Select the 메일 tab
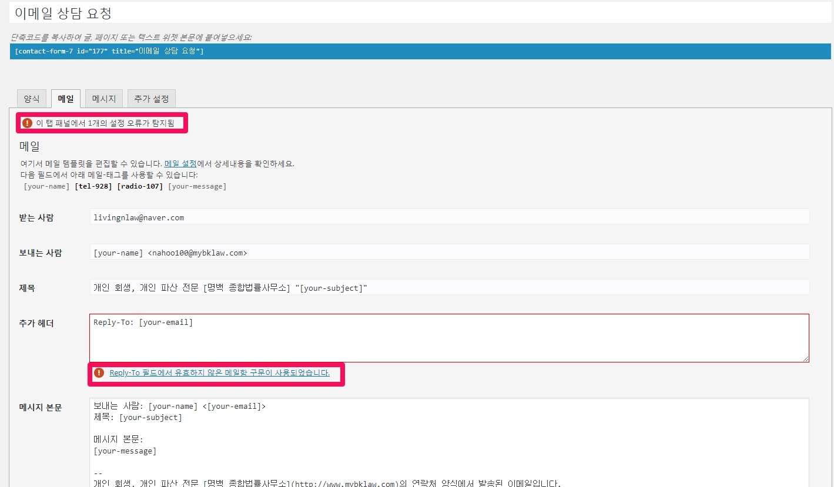Image resolution: width=834 pixels, height=487 pixels. click(66, 99)
